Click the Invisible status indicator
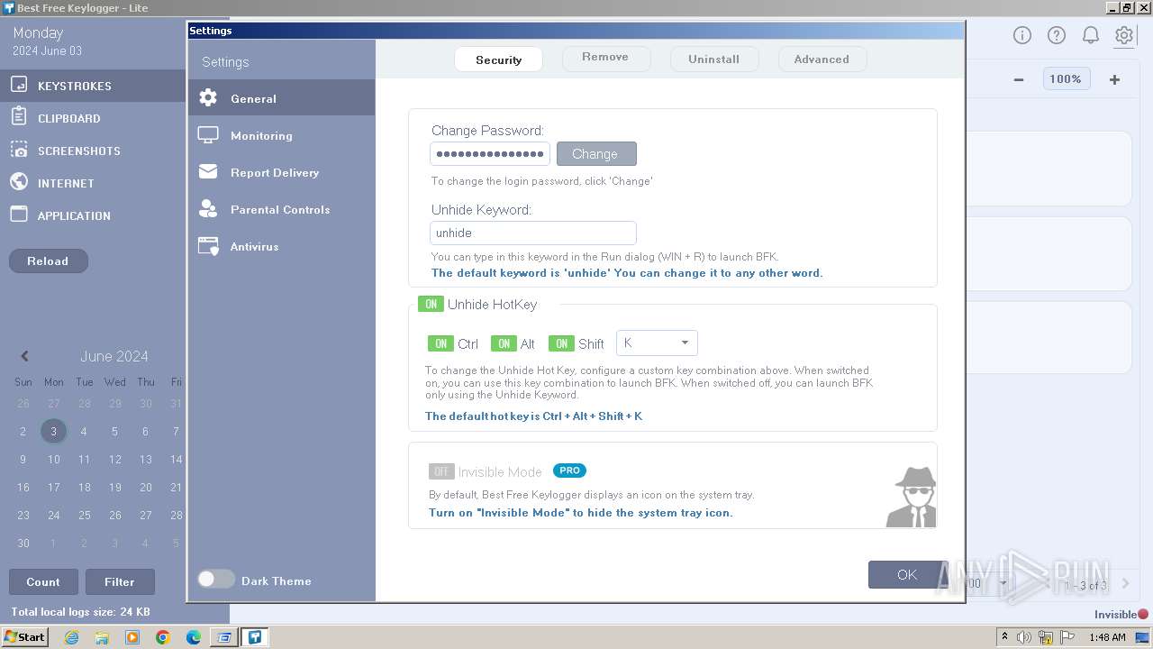Image resolution: width=1153 pixels, height=649 pixels. [x=1121, y=615]
